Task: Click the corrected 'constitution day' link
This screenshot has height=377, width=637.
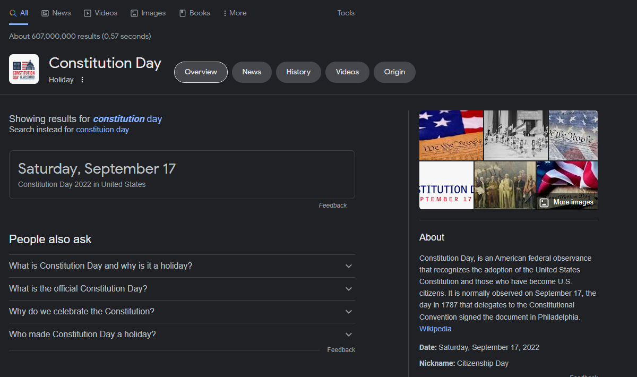Action: (x=127, y=119)
